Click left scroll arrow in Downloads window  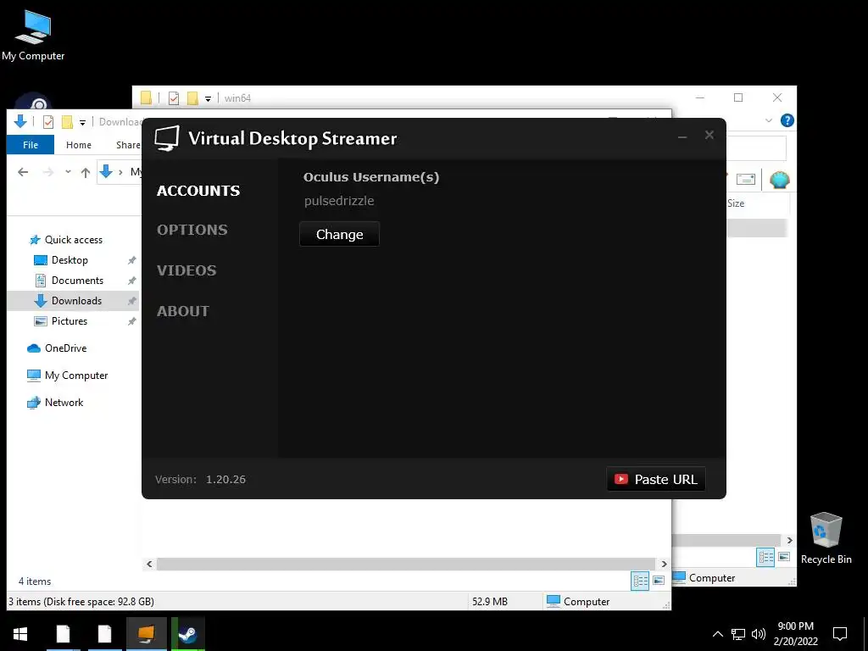coord(149,564)
